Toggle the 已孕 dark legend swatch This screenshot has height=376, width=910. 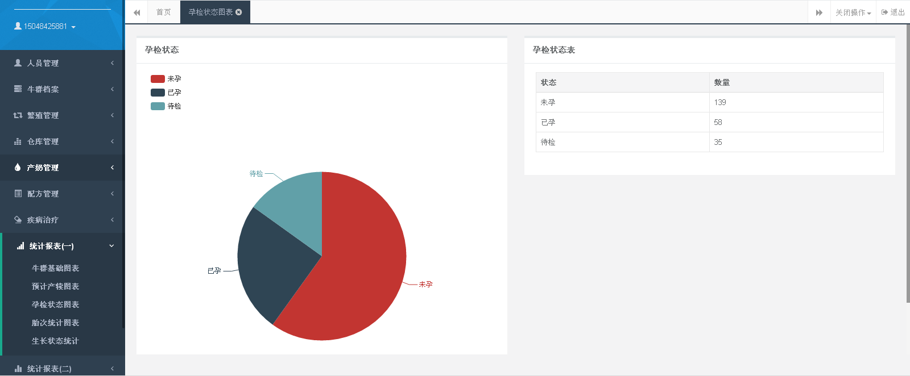tap(158, 93)
